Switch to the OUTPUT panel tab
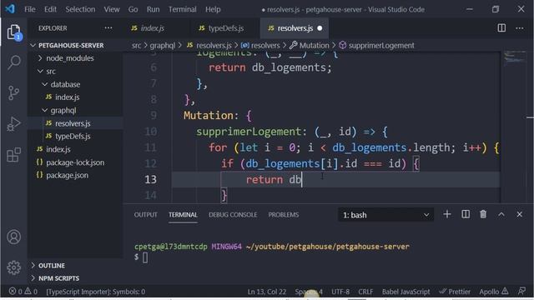The height and width of the screenshot is (300, 534). click(145, 215)
